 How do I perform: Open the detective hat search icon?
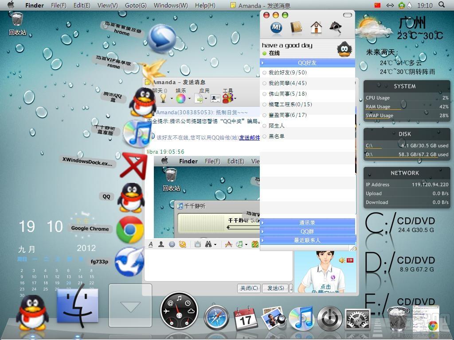(x=336, y=27)
